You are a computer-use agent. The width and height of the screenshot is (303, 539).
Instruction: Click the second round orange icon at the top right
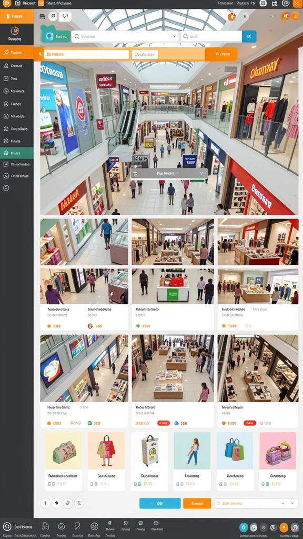coord(295,16)
